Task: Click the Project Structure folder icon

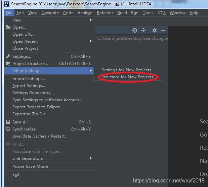Action: [8, 64]
